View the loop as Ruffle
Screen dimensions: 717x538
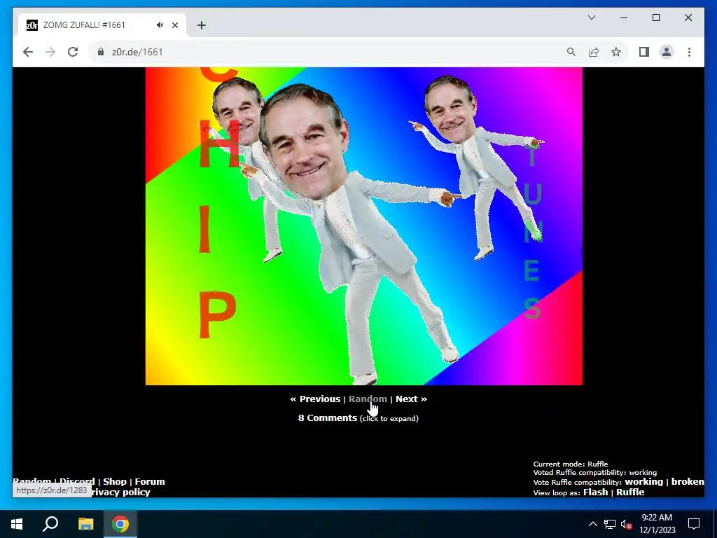[630, 492]
